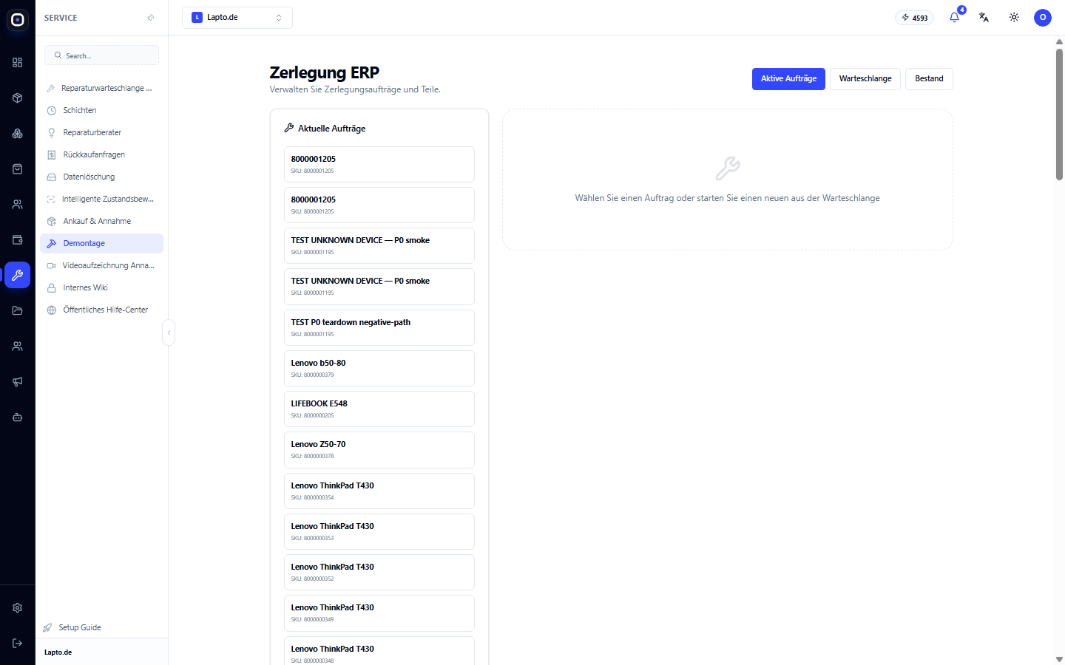The width and height of the screenshot is (1065, 665).
Task: Click the 4593 credits badge
Action: coord(915,18)
